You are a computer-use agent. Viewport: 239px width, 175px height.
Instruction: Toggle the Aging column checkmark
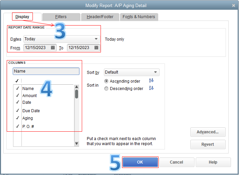(17, 118)
